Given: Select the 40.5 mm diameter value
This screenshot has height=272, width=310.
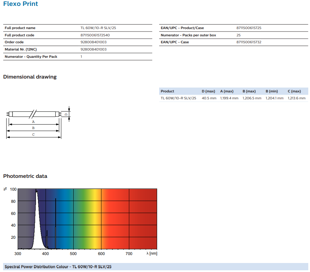Looking at the screenshot, I should coord(209,98).
